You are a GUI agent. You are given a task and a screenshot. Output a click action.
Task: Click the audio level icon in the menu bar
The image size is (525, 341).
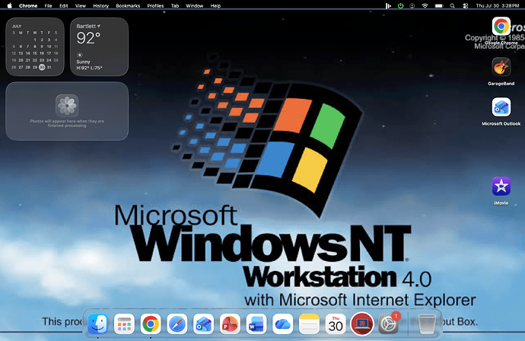pos(388,5)
